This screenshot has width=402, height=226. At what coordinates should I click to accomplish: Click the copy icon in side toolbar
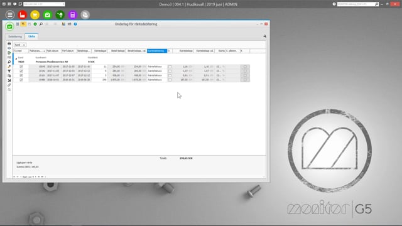9,76
